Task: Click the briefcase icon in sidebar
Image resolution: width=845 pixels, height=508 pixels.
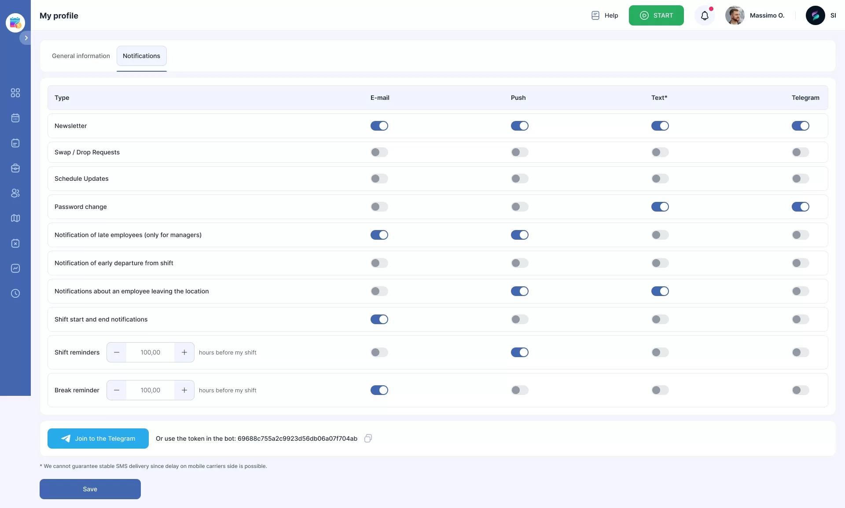Action: tap(15, 168)
